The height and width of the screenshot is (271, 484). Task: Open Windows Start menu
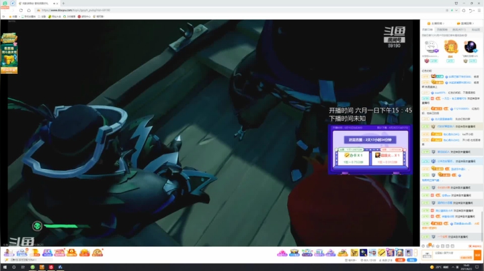coord(5,267)
